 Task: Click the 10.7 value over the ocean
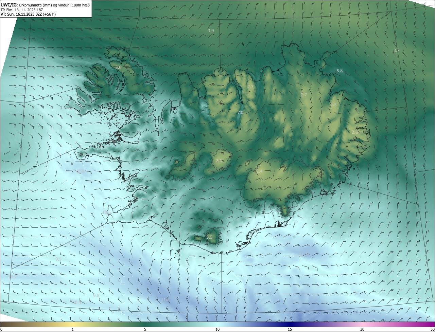click(x=13, y=277)
